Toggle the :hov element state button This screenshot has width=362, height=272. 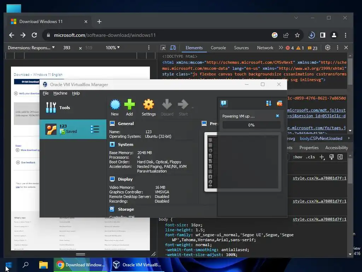point(297,157)
